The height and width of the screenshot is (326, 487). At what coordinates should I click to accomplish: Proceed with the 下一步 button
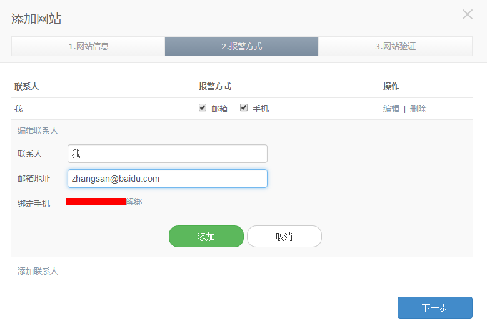coord(435,307)
